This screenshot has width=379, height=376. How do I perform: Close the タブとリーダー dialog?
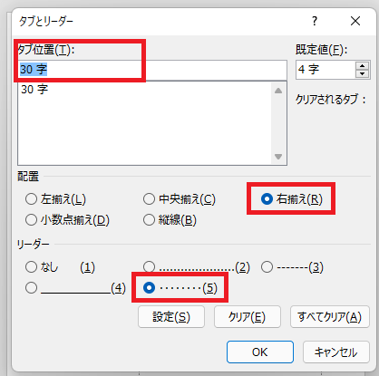click(x=355, y=21)
